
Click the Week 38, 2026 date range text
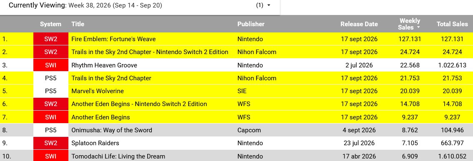pyautogui.click(x=115, y=5)
